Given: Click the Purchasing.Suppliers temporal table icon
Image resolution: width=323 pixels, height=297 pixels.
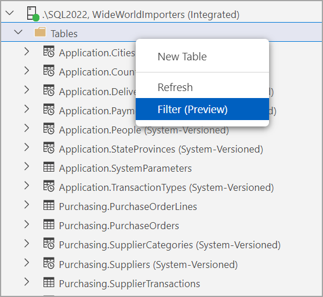Looking at the screenshot, I should (49, 263).
